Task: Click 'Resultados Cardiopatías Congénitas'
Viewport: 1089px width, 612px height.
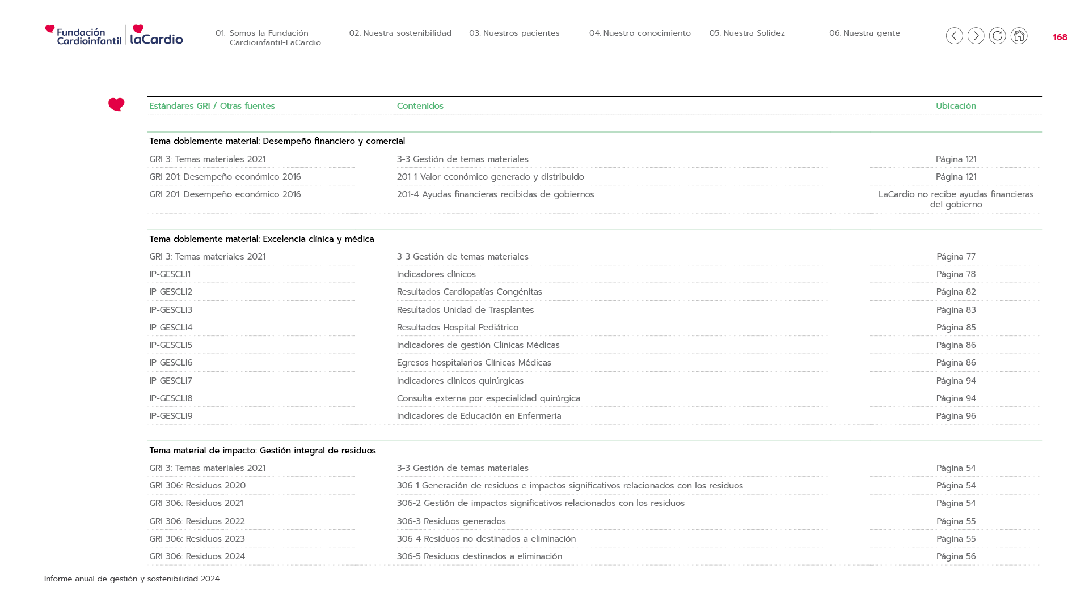Action: coord(469,292)
